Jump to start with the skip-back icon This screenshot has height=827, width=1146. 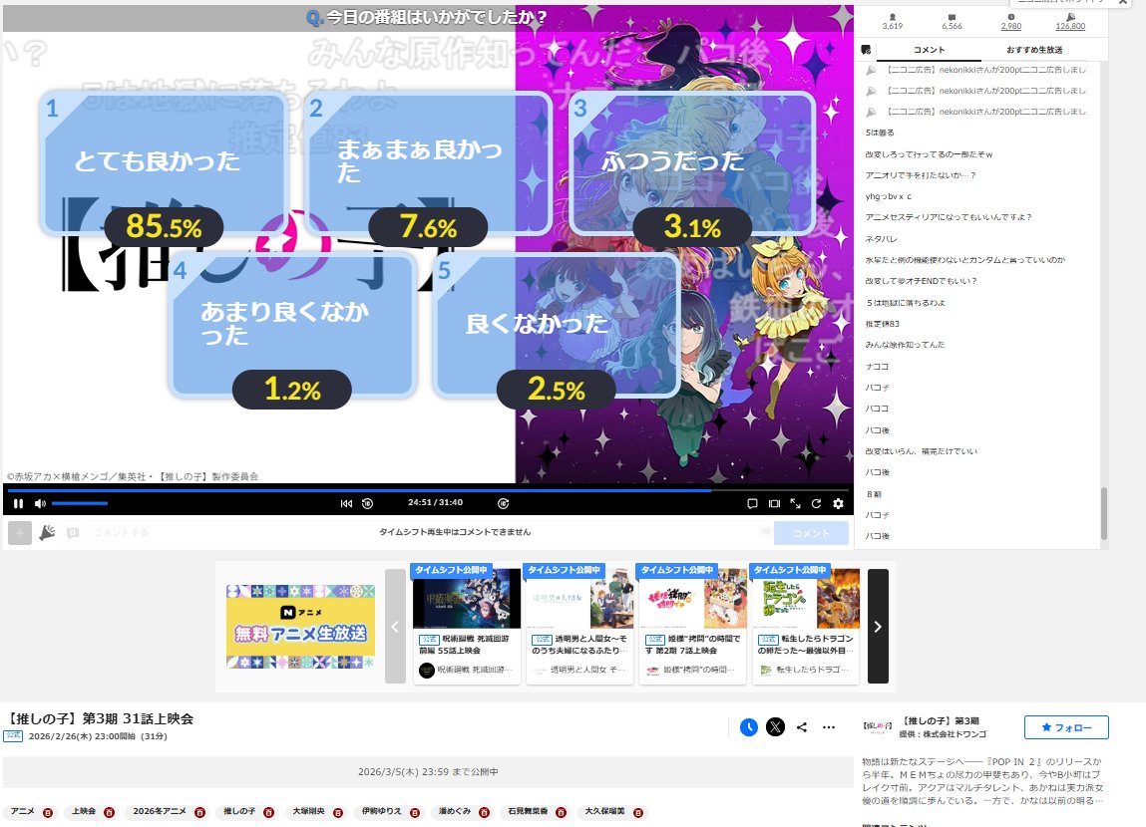tap(346, 503)
